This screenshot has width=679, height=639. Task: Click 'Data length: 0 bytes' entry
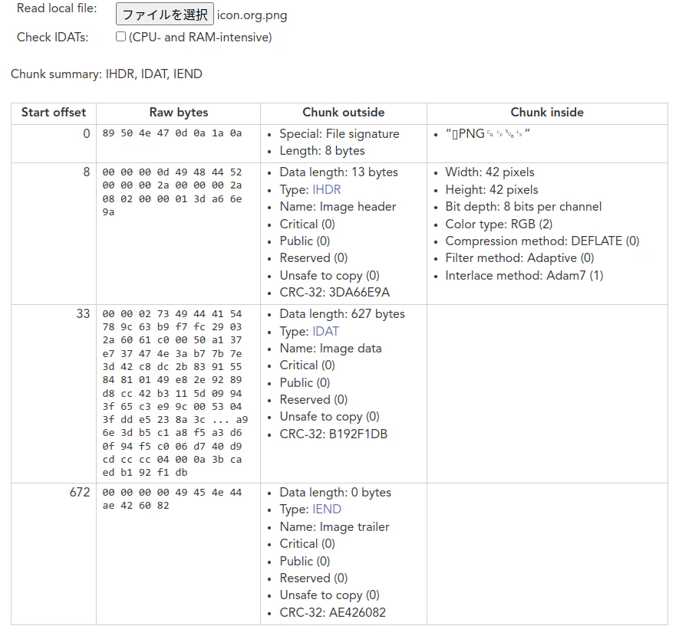tap(335, 493)
